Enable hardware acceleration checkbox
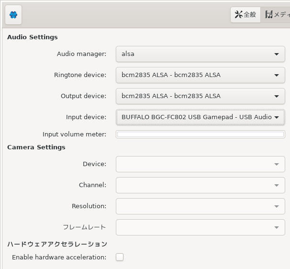 (x=120, y=257)
